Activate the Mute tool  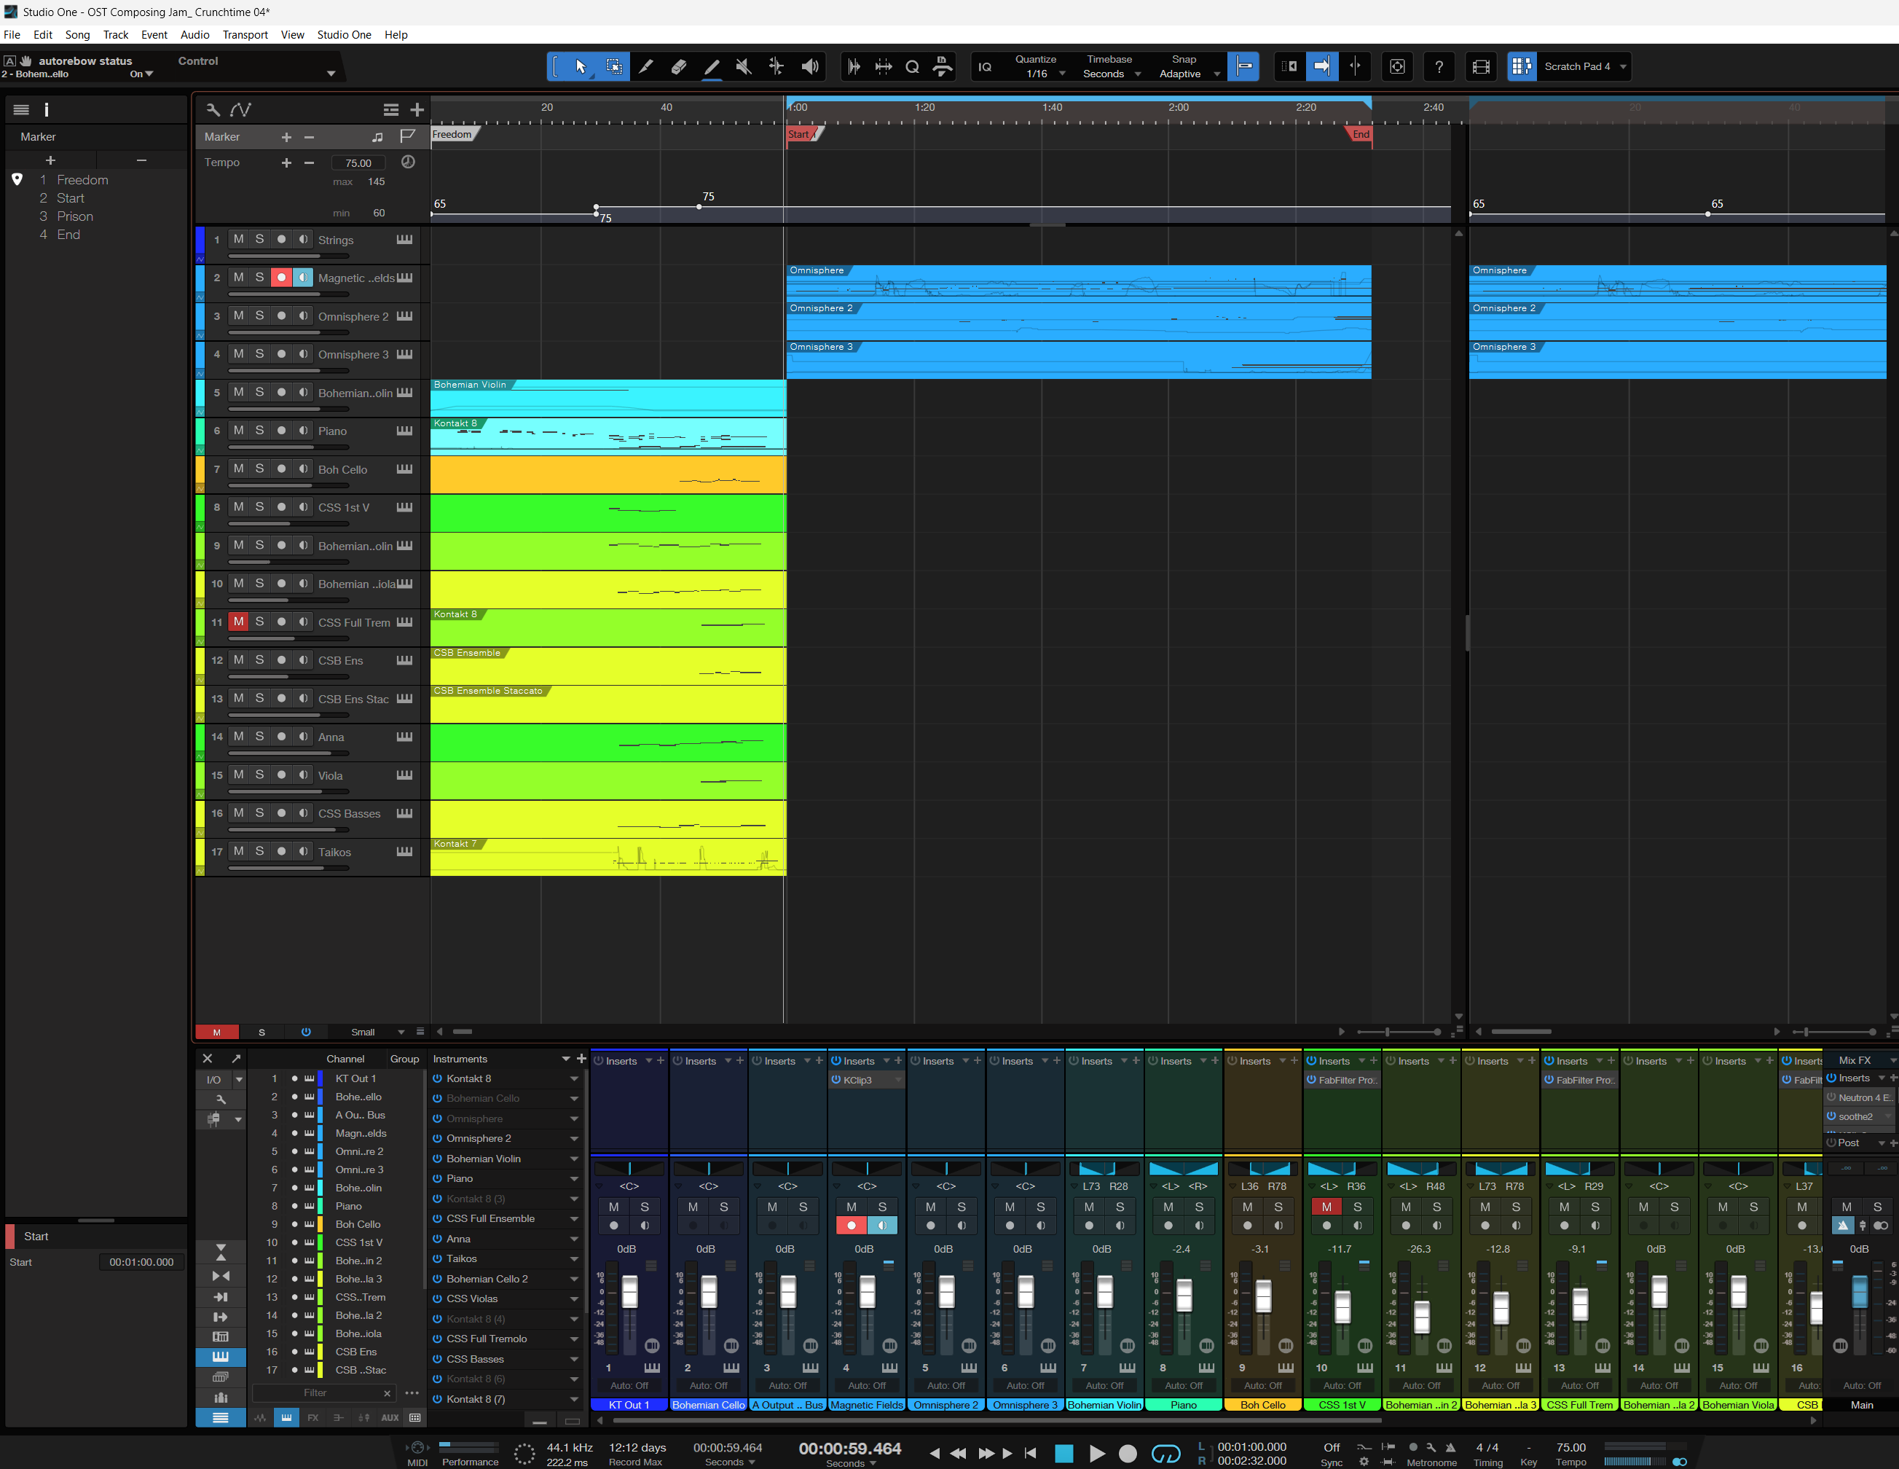tap(744, 66)
